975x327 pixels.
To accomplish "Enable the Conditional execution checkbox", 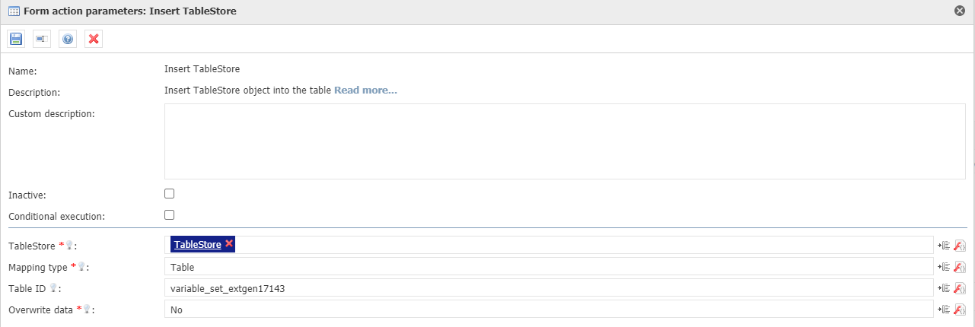I will 170,215.
